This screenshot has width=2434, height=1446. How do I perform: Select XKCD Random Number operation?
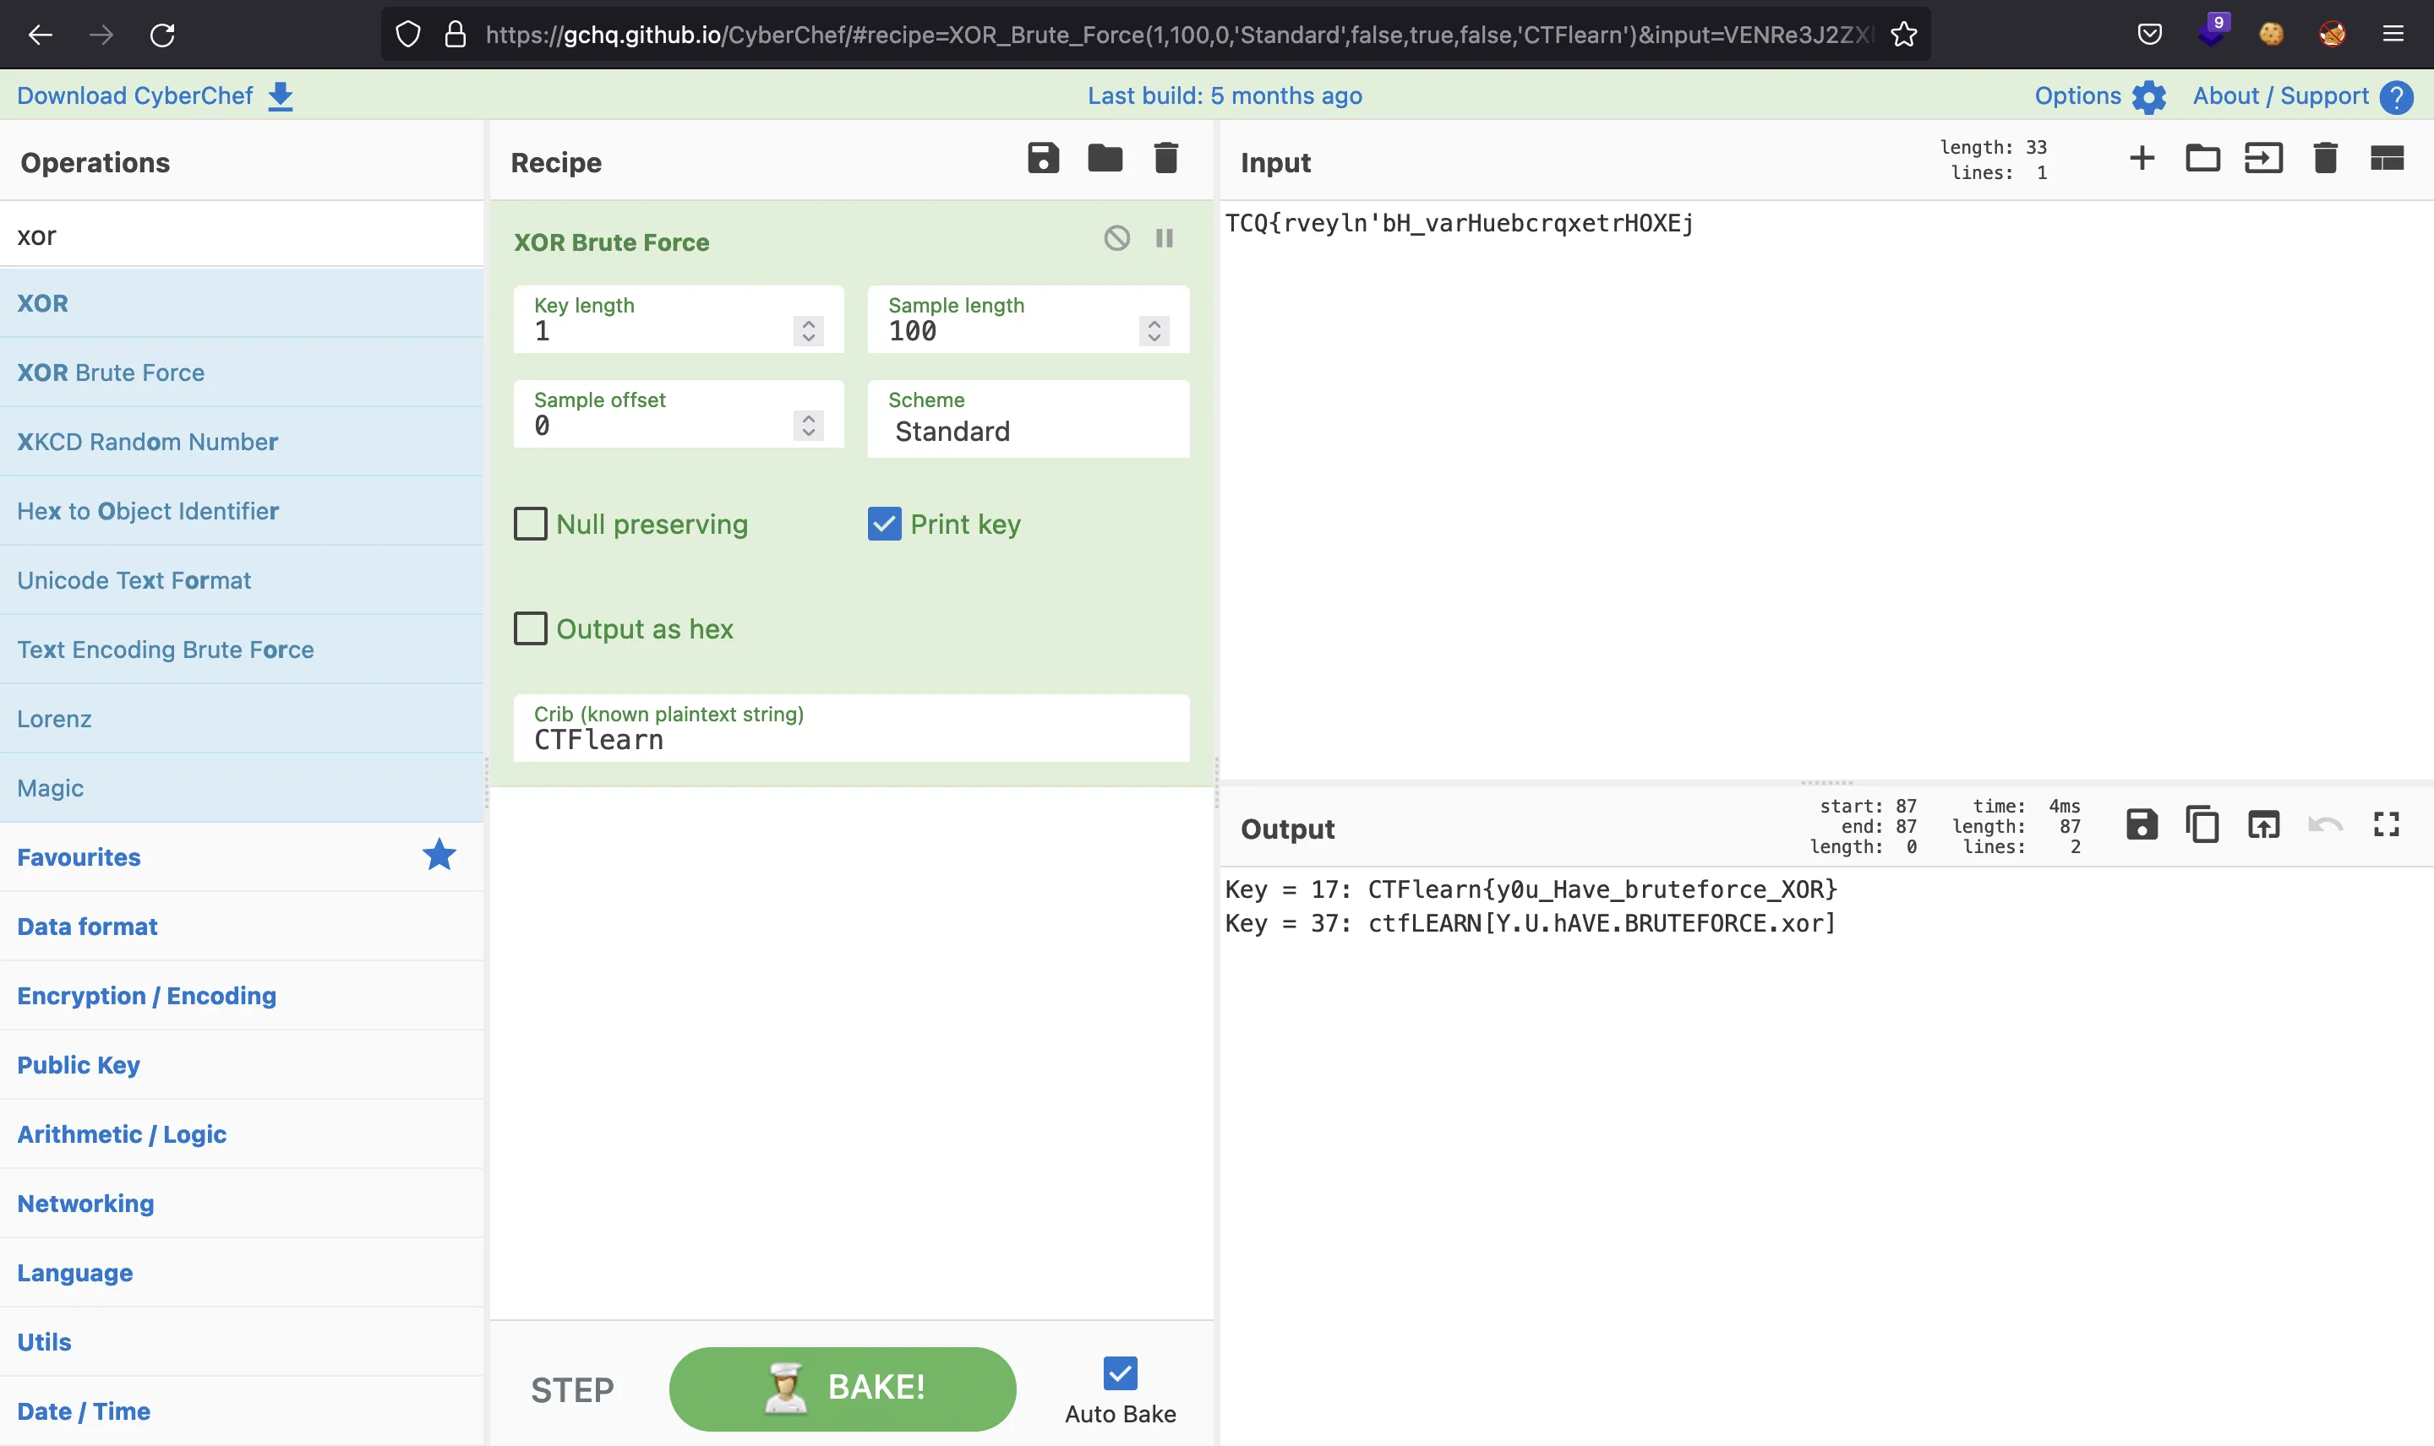click(x=242, y=442)
